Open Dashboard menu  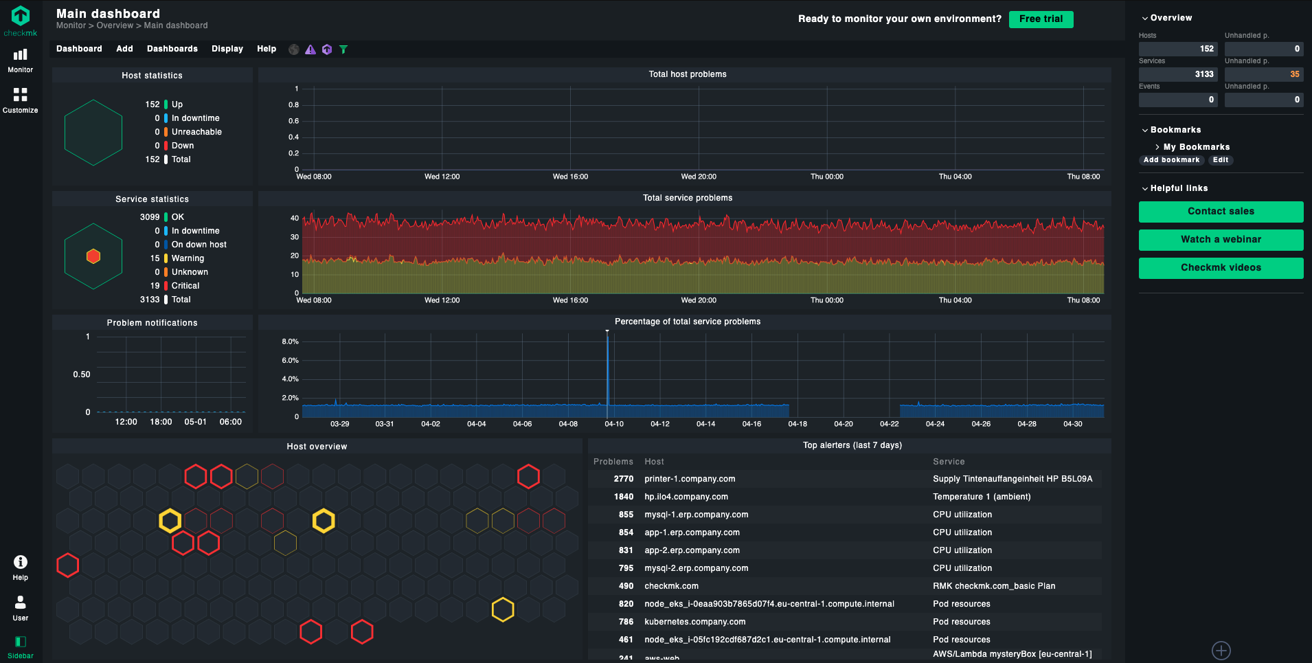pos(79,49)
